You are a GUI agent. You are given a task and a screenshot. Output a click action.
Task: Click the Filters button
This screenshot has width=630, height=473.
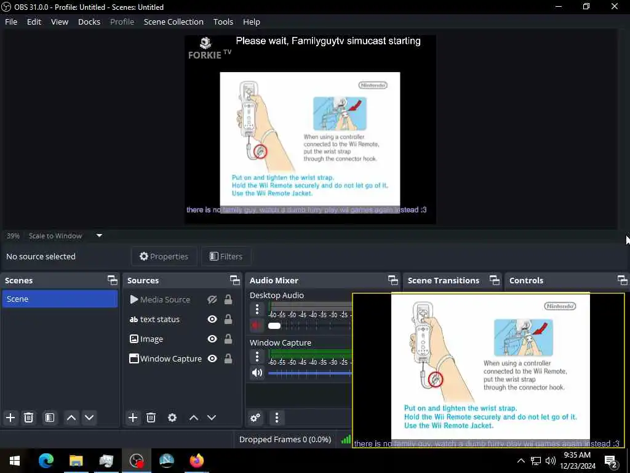pos(226,256)
